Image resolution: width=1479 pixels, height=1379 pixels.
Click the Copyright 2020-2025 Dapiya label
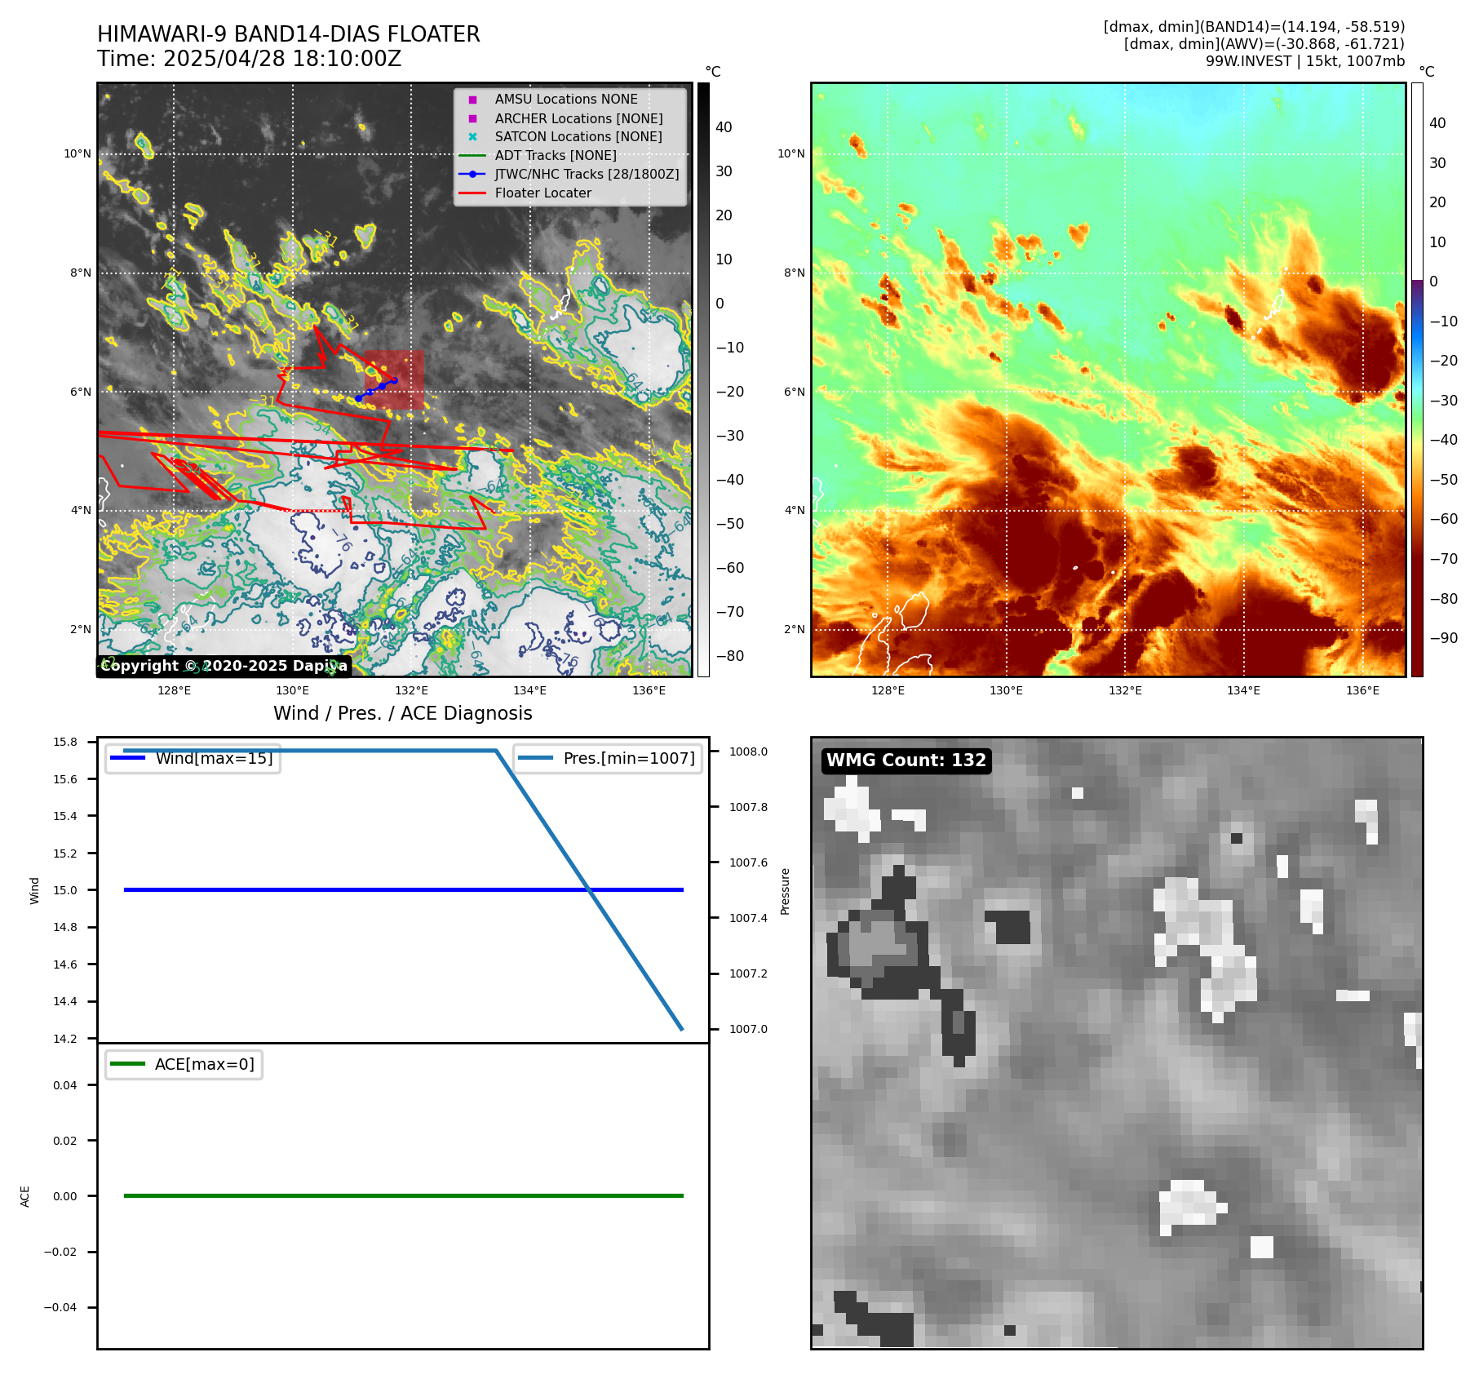pos(224,666)
